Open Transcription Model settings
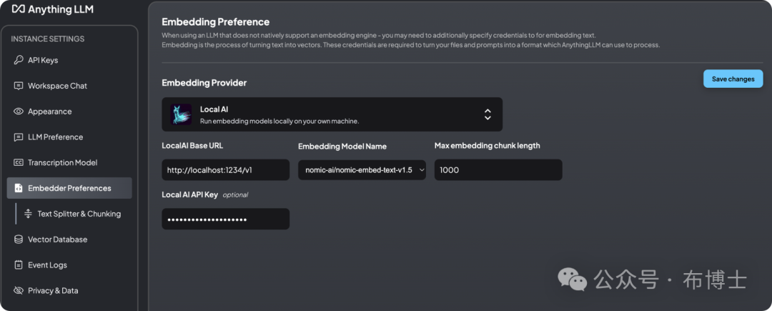Viewport: 772px width, 311px height. pyautogui.click(x=69, y=163)
